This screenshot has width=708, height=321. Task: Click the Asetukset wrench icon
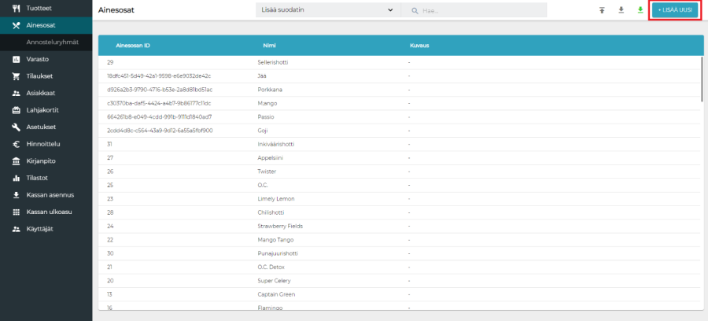point(17,127)
